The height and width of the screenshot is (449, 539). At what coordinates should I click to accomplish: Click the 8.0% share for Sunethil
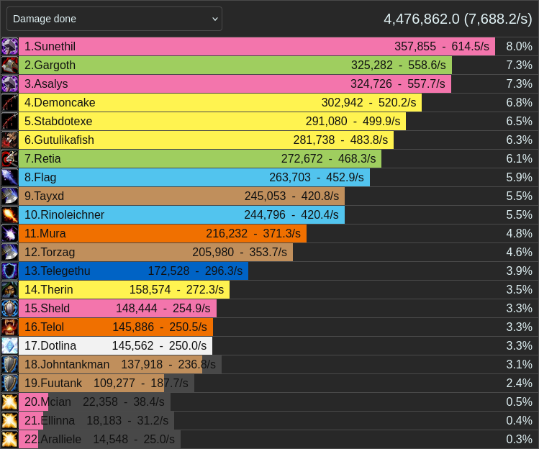519,47
